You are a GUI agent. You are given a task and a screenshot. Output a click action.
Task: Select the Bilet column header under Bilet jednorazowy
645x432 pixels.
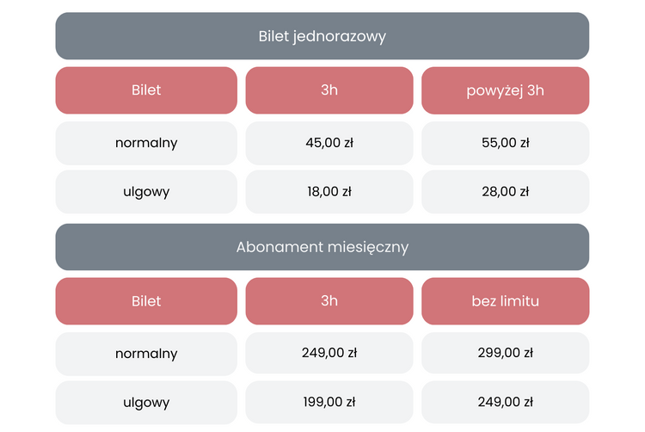click(146, 90)
